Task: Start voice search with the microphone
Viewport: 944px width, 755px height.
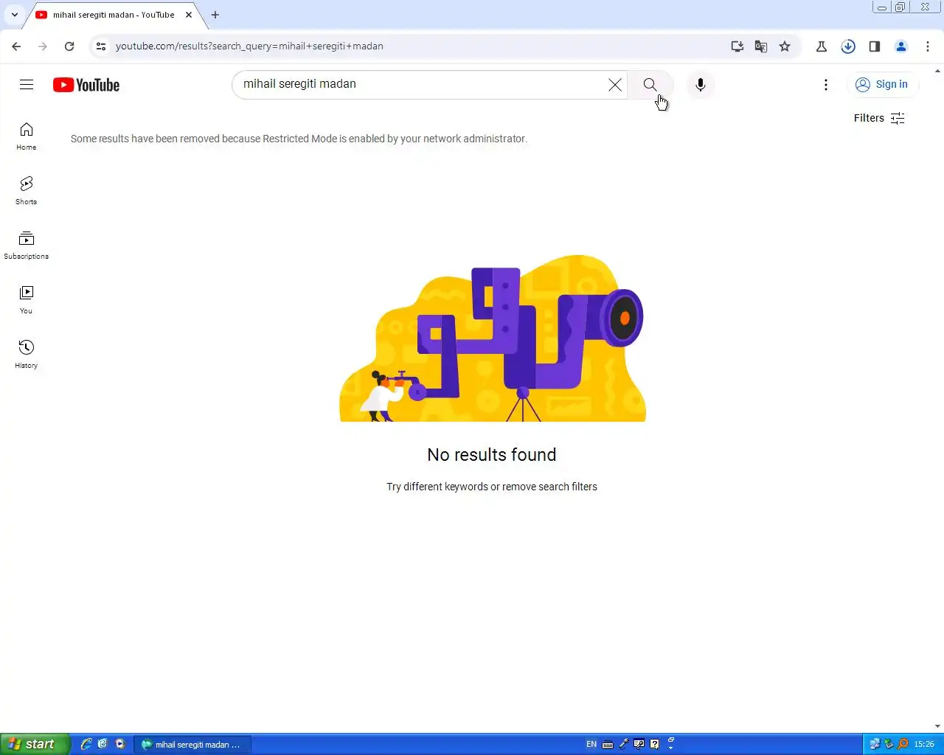Action: coord(701,85)
